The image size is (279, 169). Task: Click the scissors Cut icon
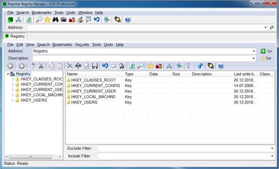(x=41, y=66)
